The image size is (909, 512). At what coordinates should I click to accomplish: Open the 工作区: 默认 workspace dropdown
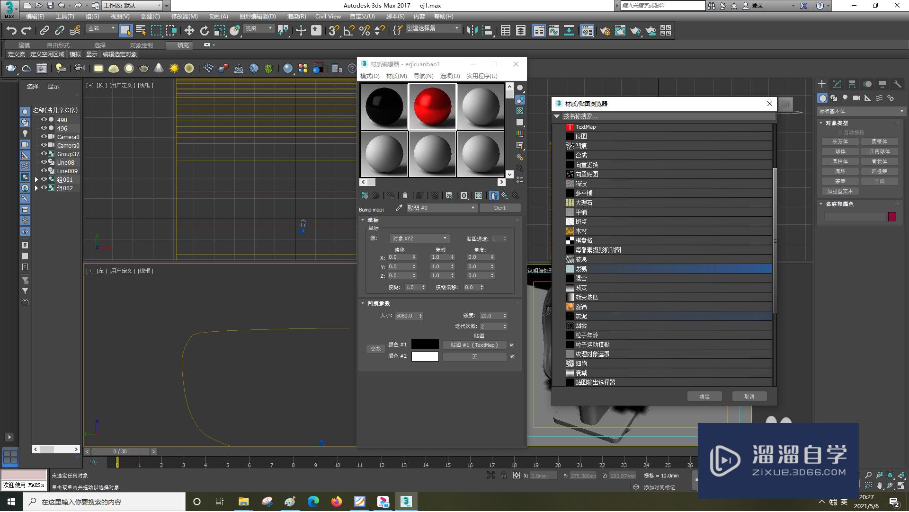(132, 6)
